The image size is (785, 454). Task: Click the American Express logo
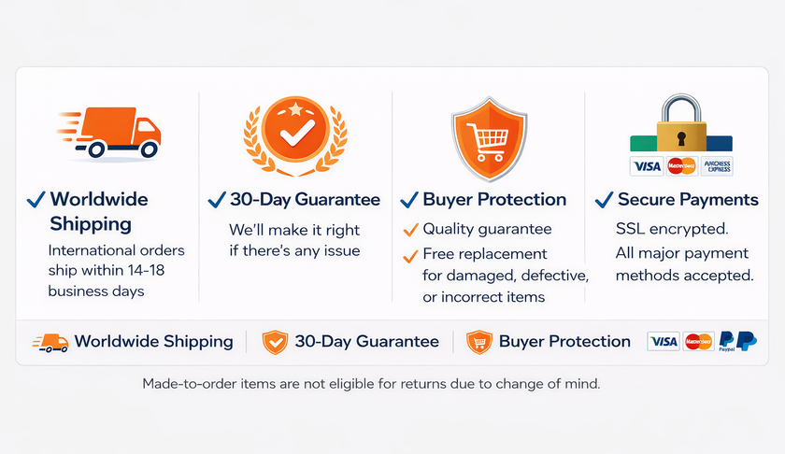coord(717,166)
